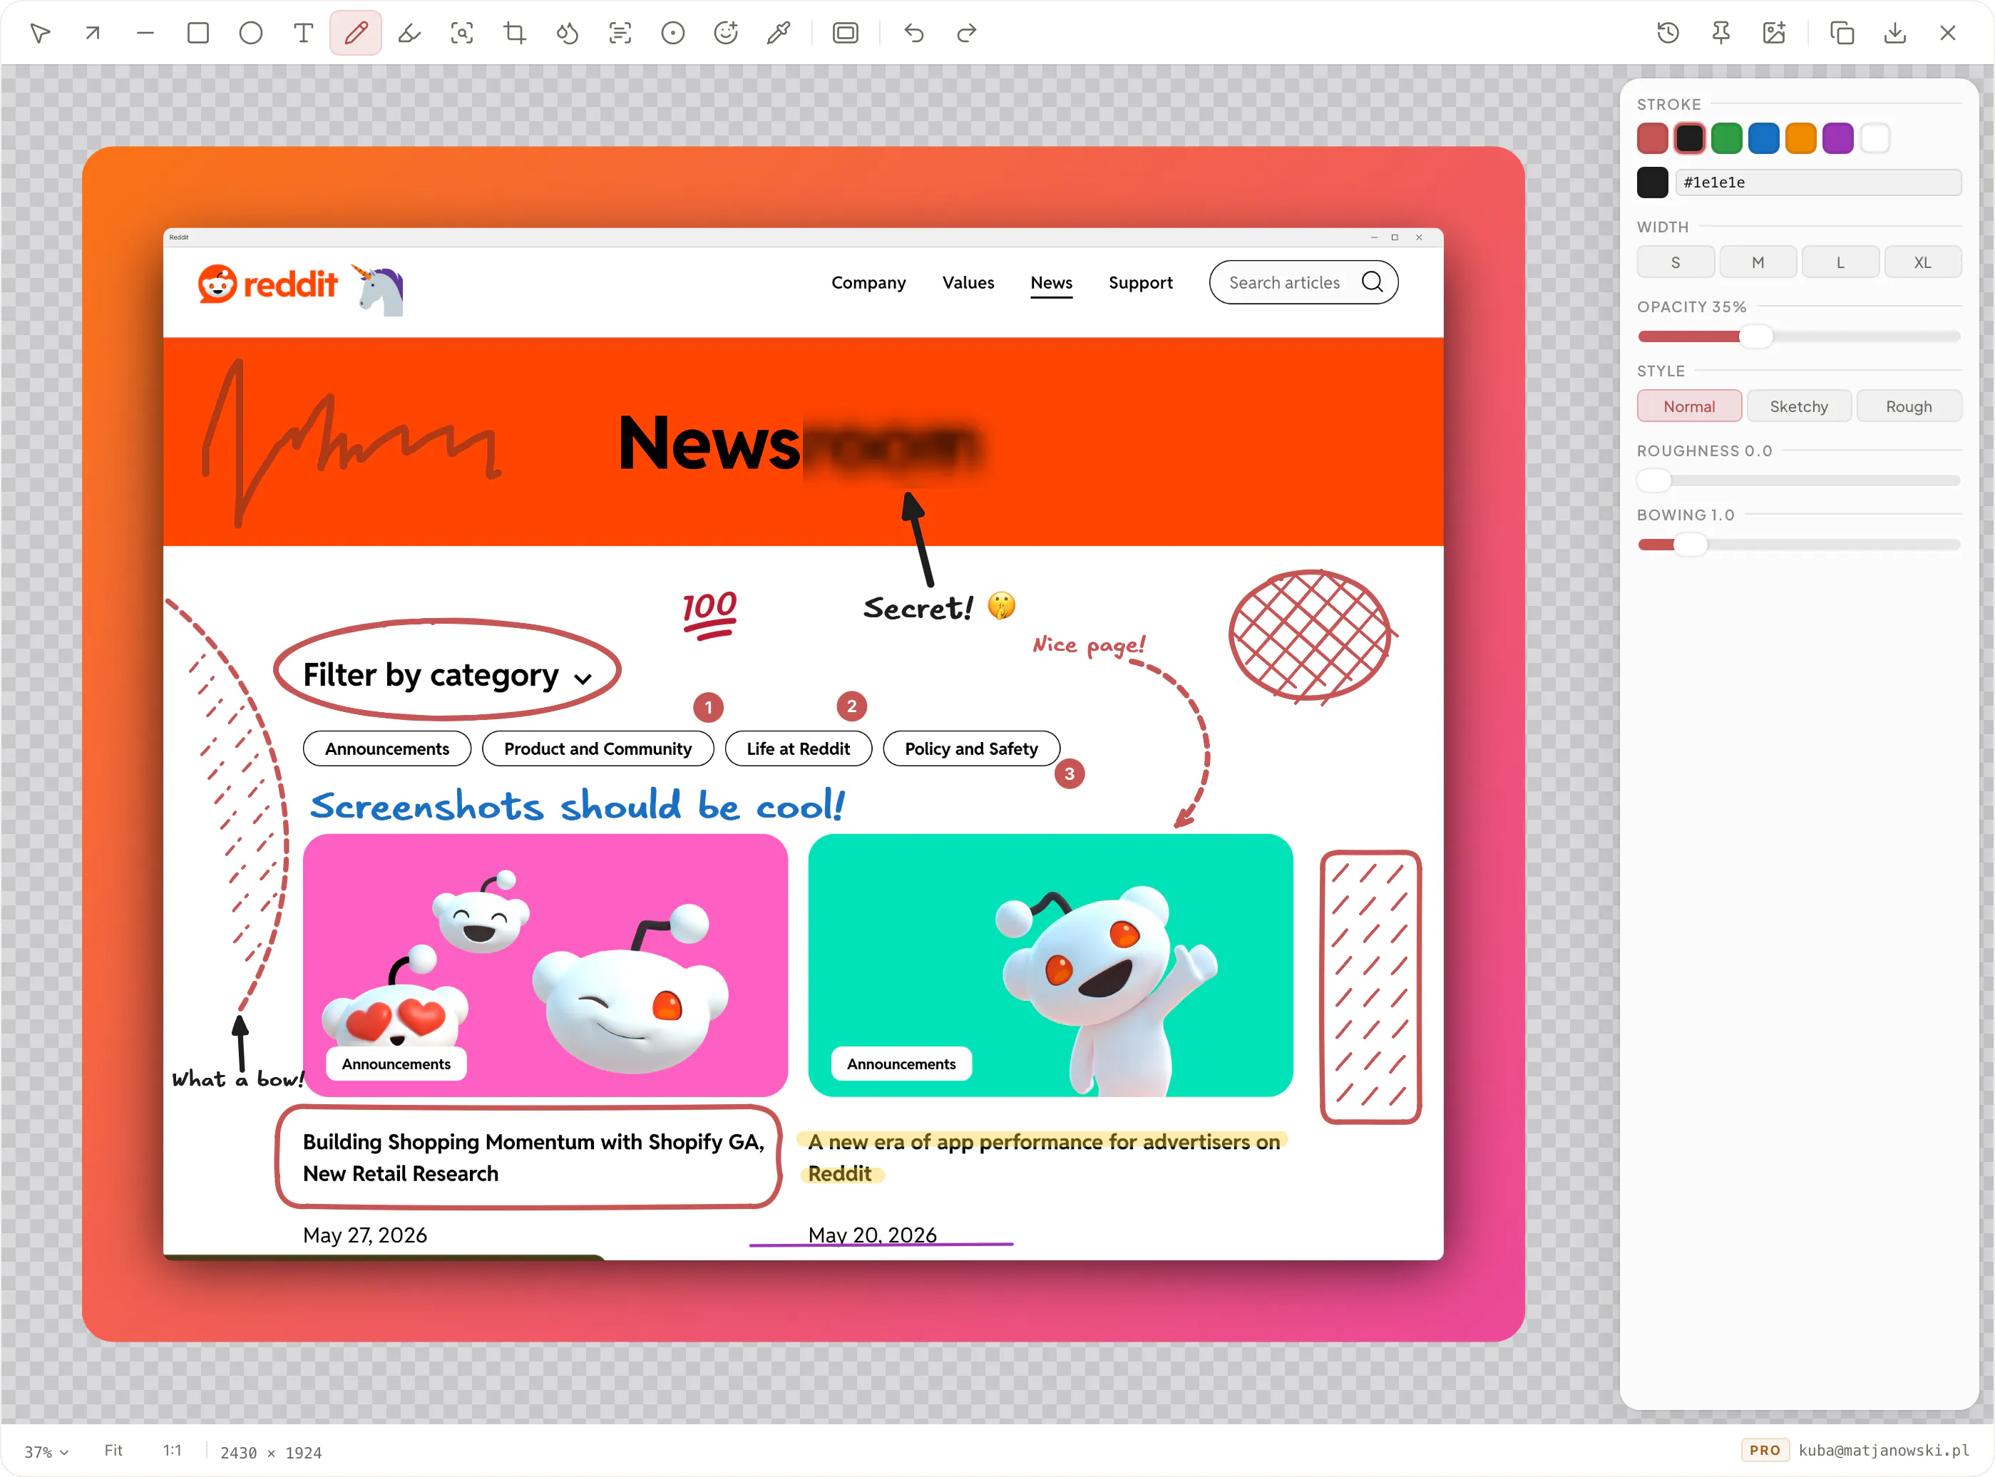Click the Opacity slider handle
The width and height of the screenshot is (1995, 1477).
coord(1756,337)
